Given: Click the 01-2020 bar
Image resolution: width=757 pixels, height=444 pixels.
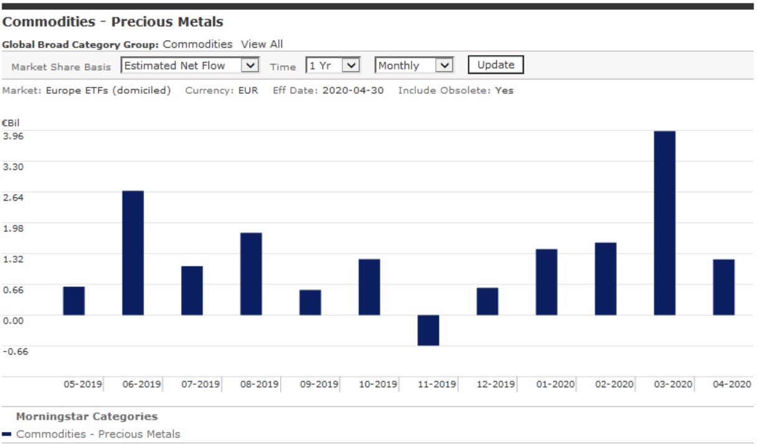Looking at the screenshot, I should tap(546, 282).
